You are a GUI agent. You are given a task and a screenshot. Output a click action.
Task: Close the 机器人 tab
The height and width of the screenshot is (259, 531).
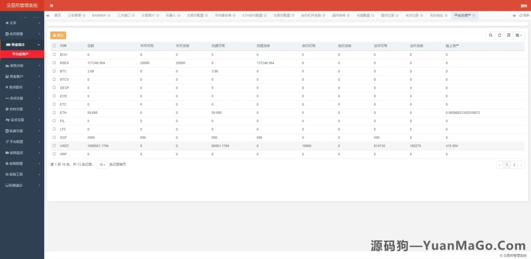[179, 16]
